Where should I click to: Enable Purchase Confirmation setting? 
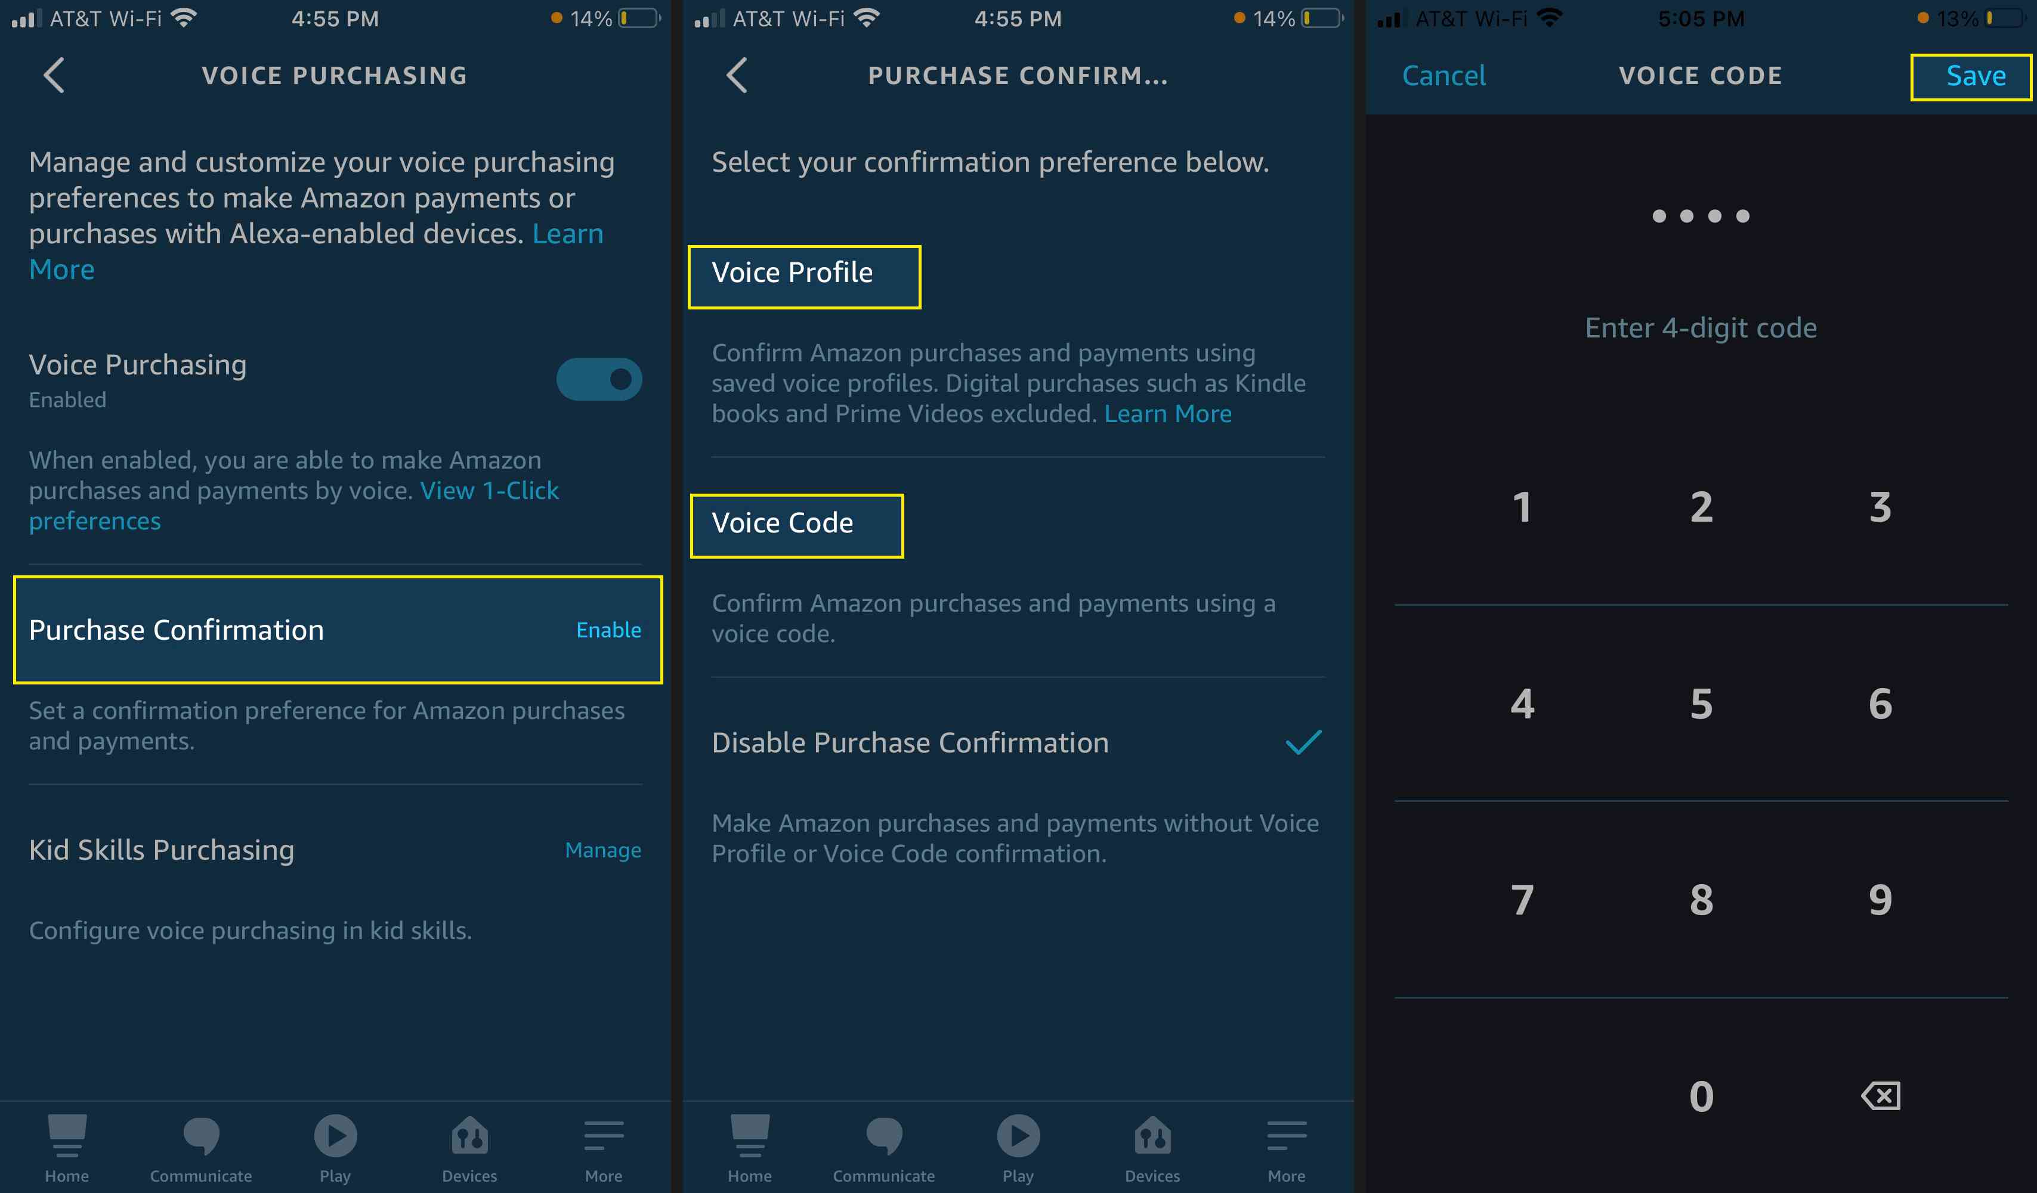(607, 629)
